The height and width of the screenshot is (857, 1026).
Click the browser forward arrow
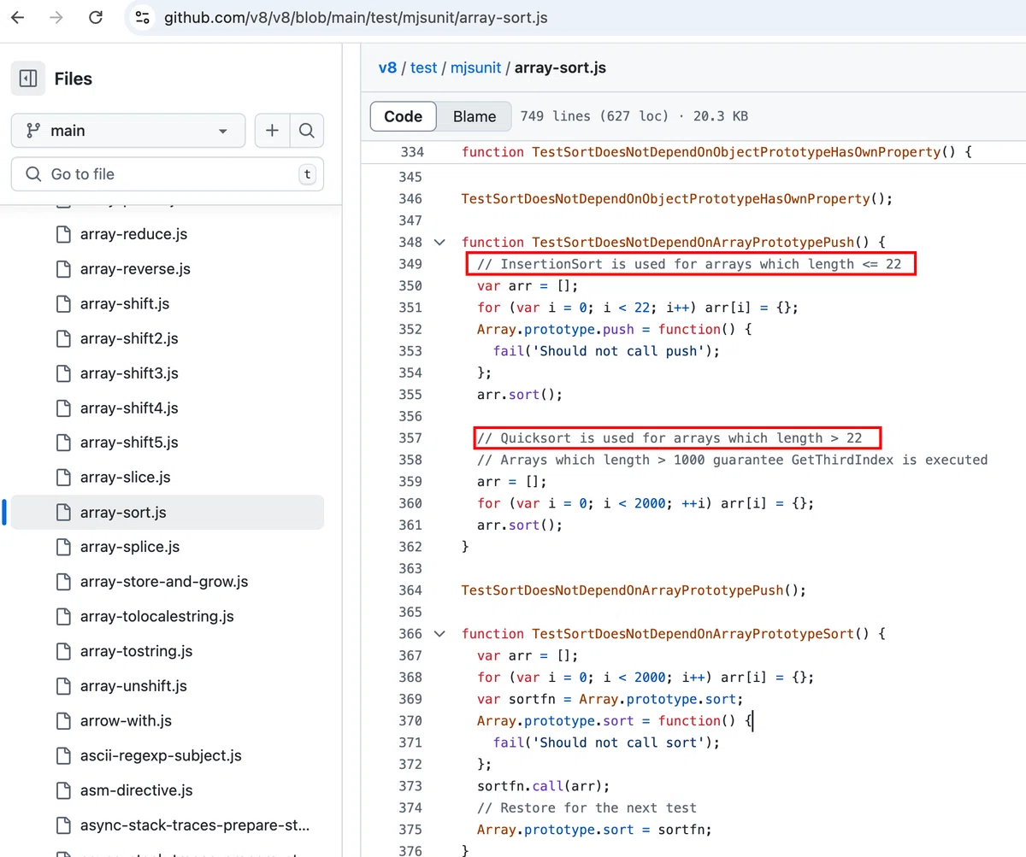(56, 17)
